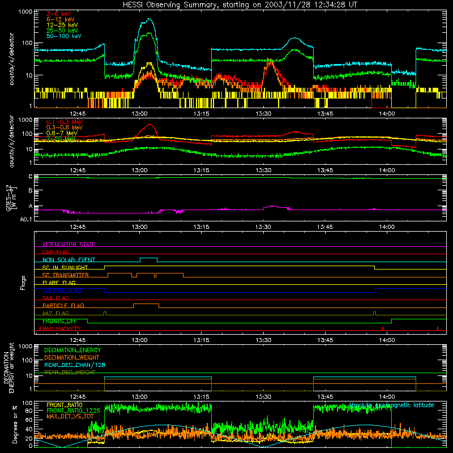The width and height of the screenshot is (453, 453).
Task: Select the 50-100 keV legend label
Action: pos(64,36)
